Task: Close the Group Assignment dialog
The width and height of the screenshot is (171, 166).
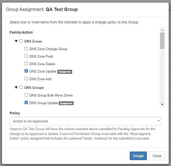Action: [157, 156]
